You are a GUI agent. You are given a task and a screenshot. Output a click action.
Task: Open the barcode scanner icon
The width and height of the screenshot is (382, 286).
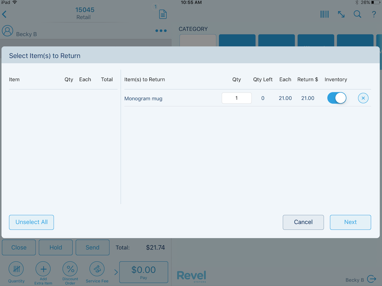coord(324,14)
